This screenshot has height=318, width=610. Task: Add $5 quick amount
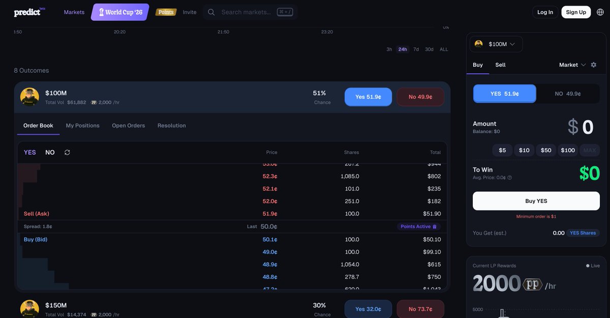coord(502,150)
